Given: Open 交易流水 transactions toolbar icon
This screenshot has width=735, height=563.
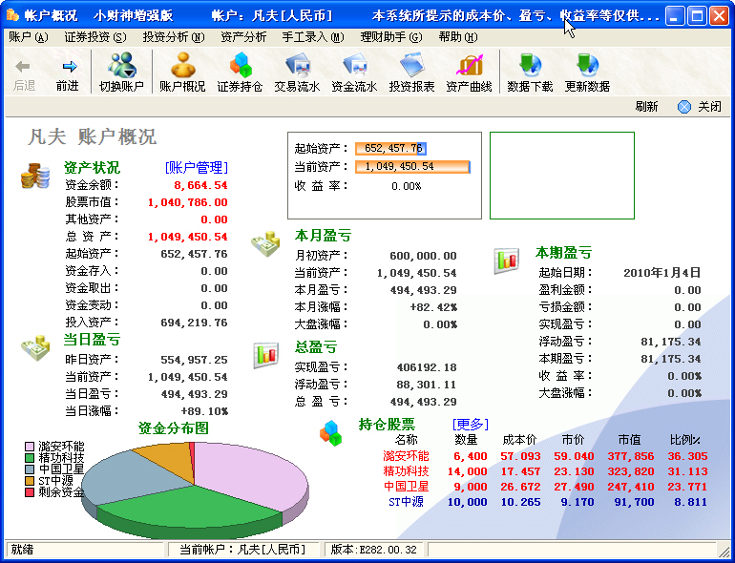Looking at the screenshot, I should 298,65.
